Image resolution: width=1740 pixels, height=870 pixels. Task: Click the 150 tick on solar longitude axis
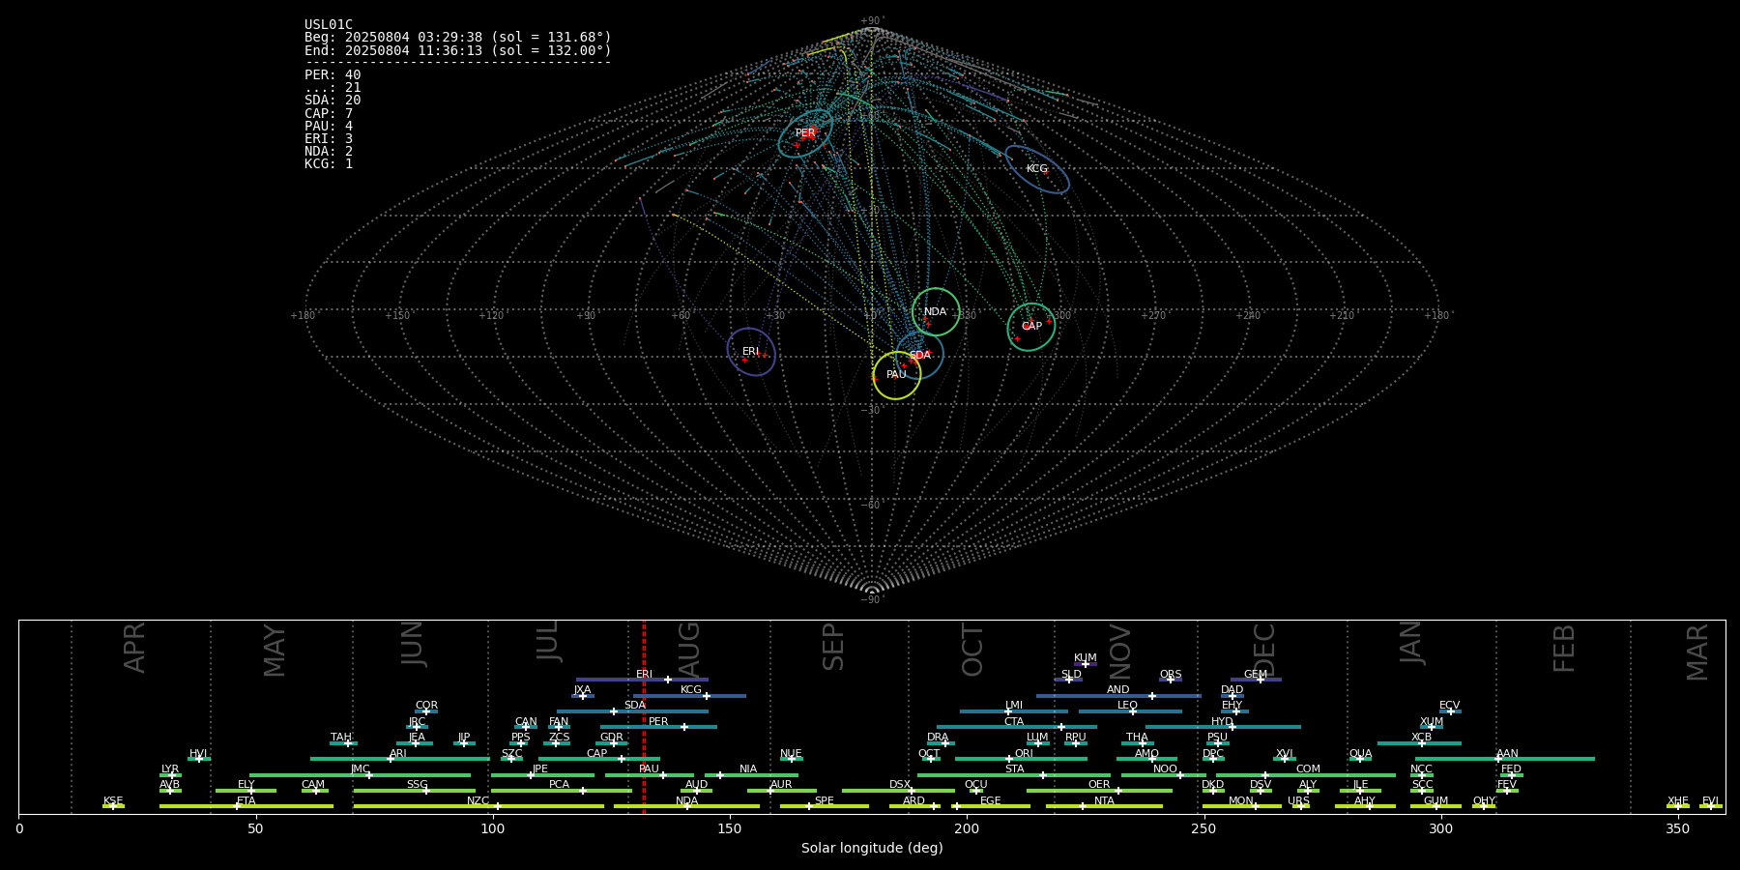click(x=730, y=828)
